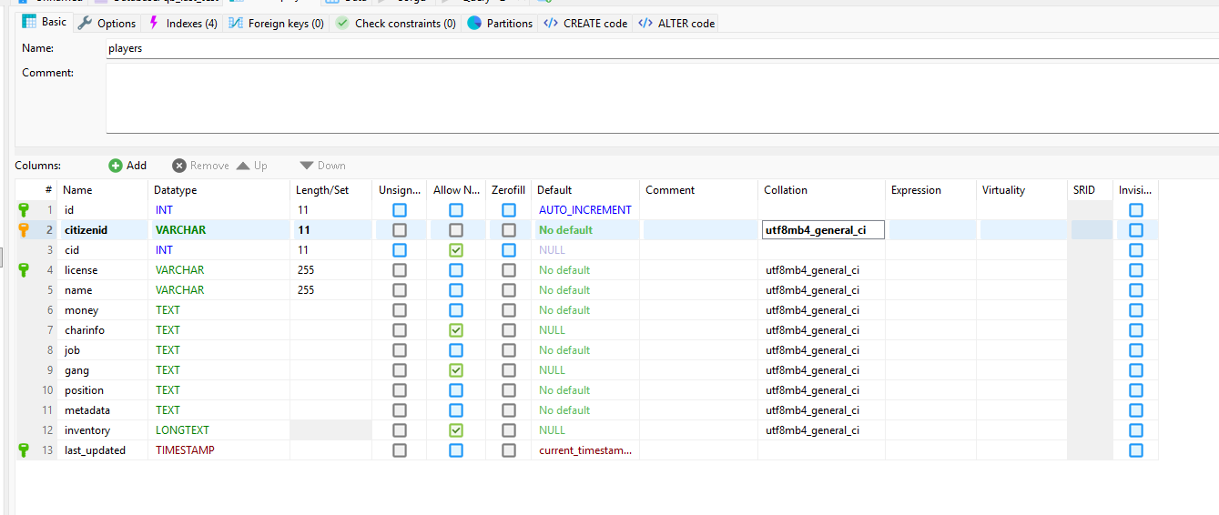The height and width of the screenshot is (515, 1219).
Task: Open the CREATE code tab
Action: pyautogui.click(x=585, y=23)
